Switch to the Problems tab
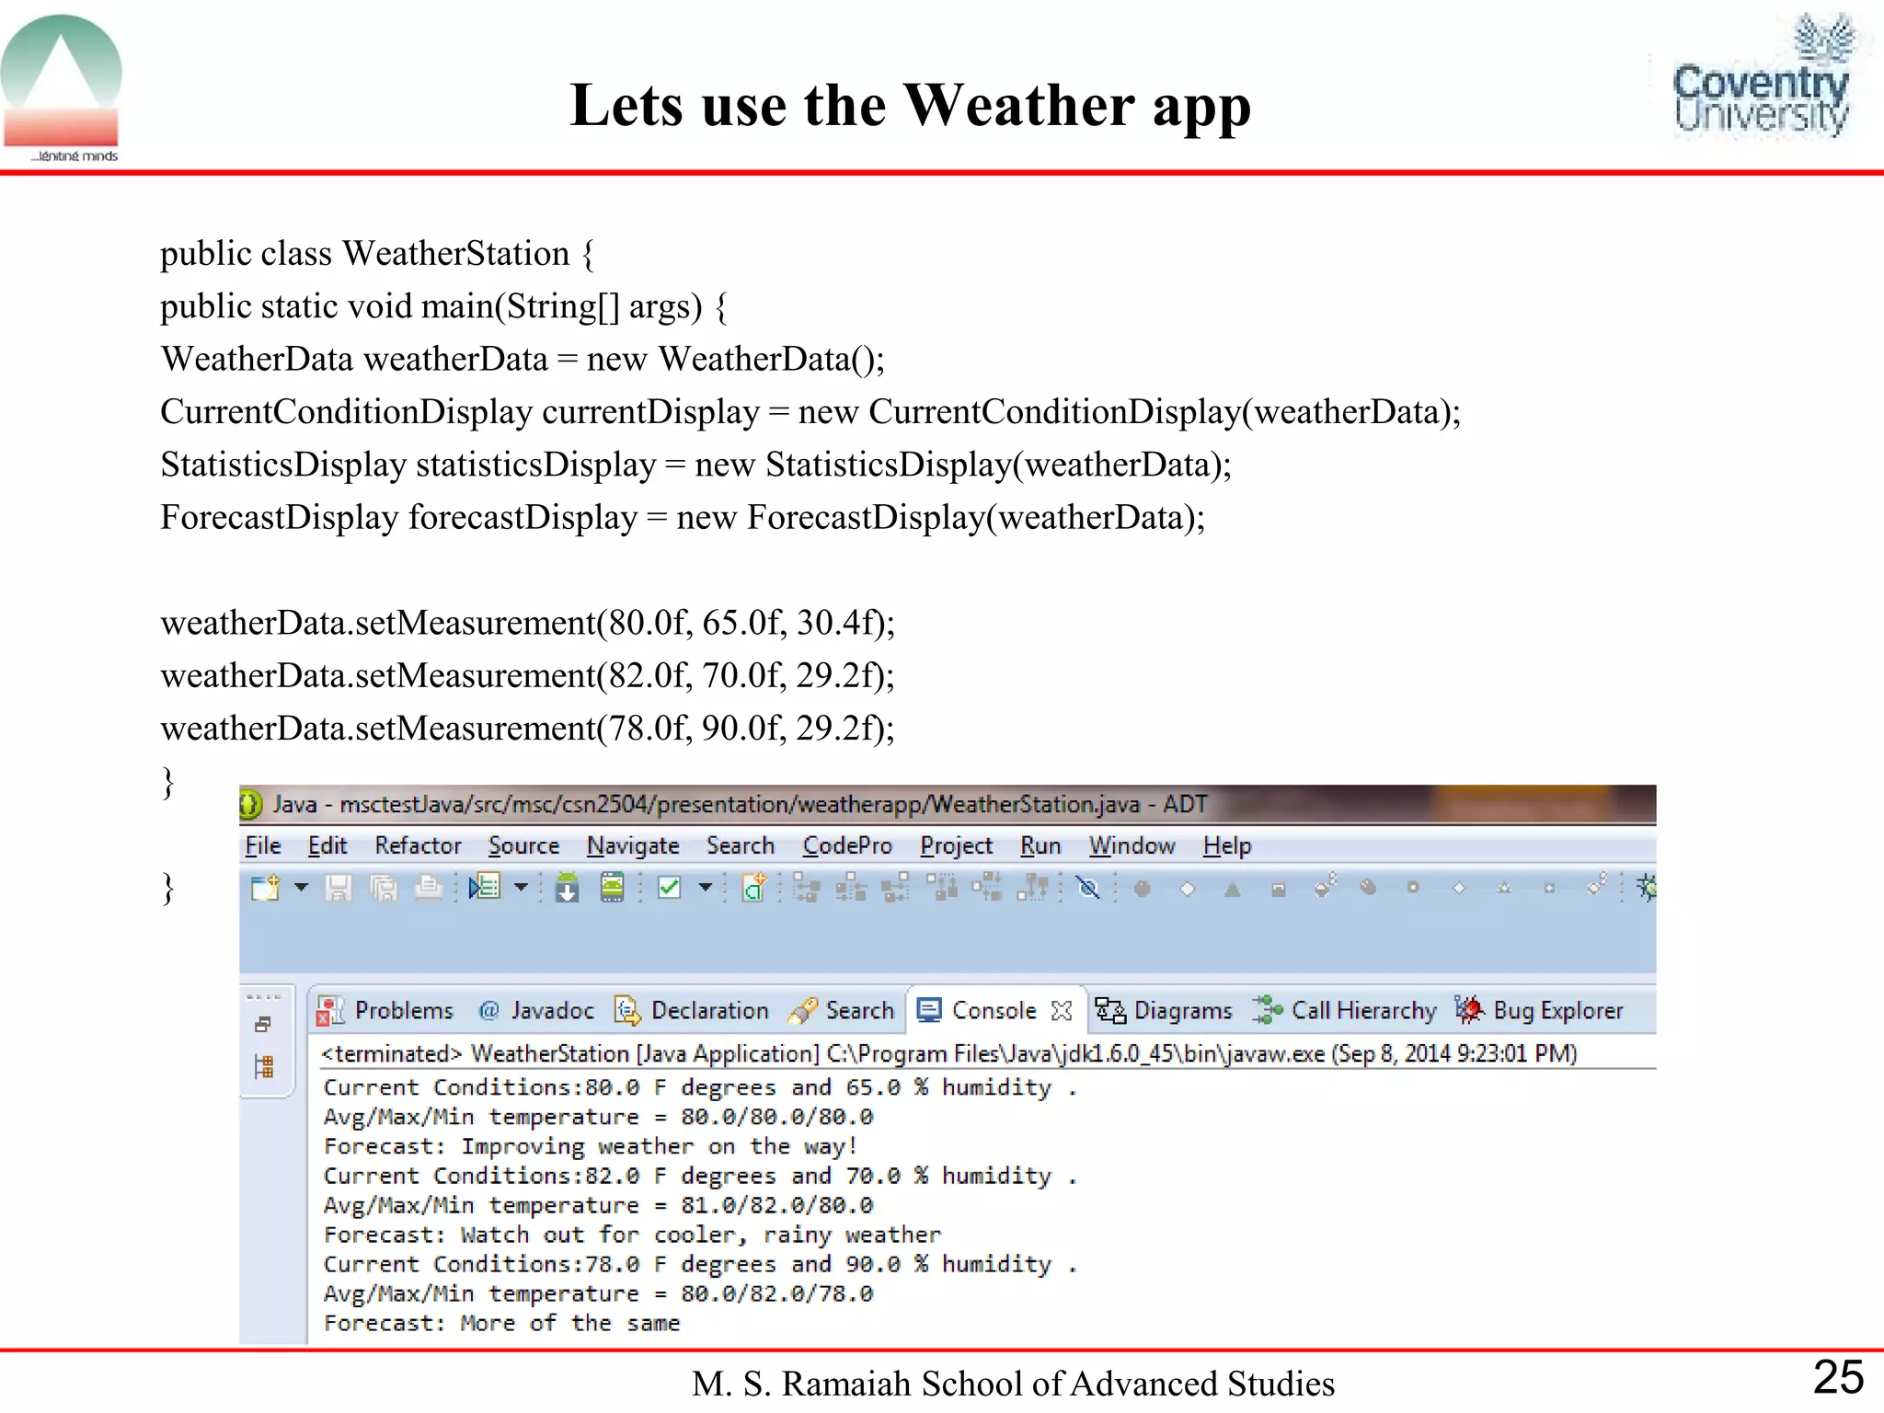 (x=385, y=1010)
